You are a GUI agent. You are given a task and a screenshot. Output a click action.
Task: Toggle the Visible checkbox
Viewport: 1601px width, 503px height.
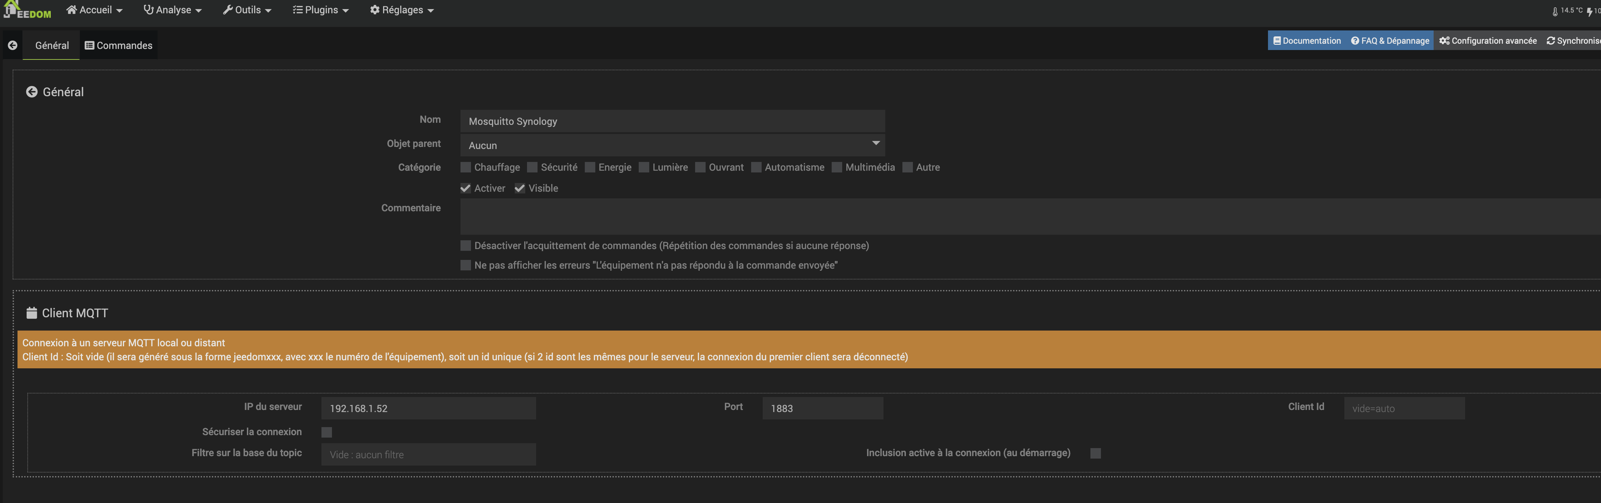(520, 188)
